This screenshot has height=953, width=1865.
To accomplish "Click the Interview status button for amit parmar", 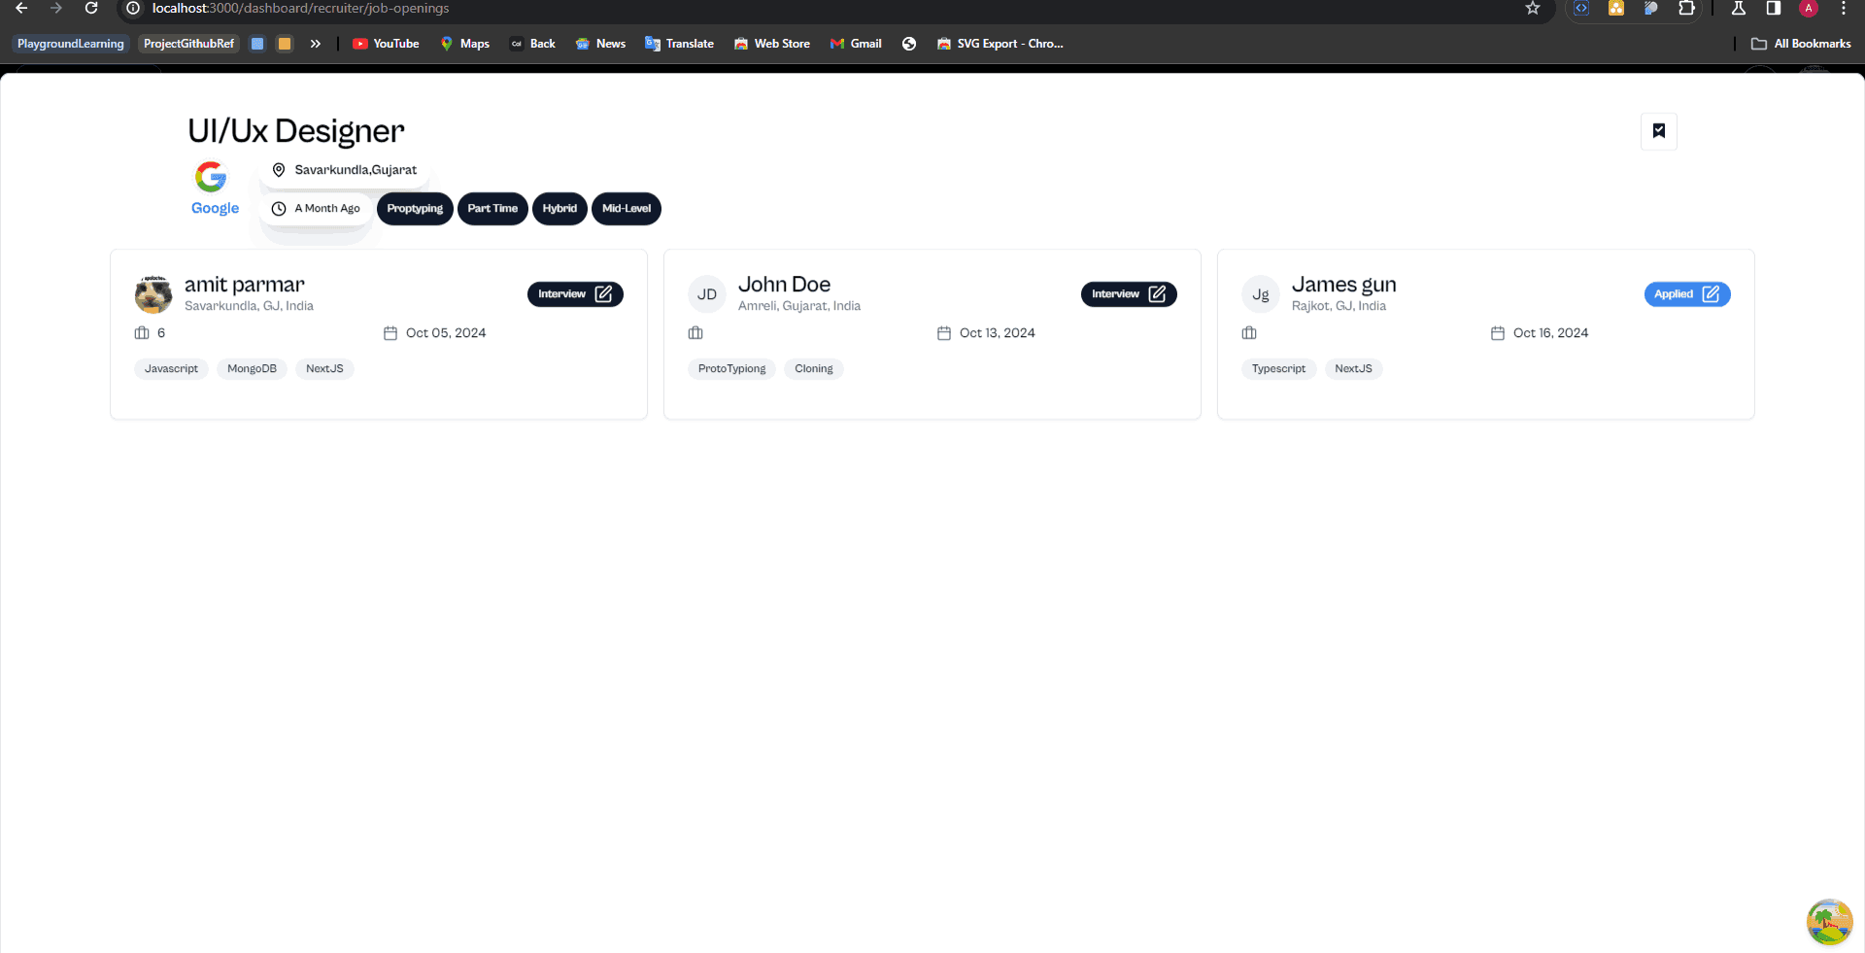I will click(575, 294).
